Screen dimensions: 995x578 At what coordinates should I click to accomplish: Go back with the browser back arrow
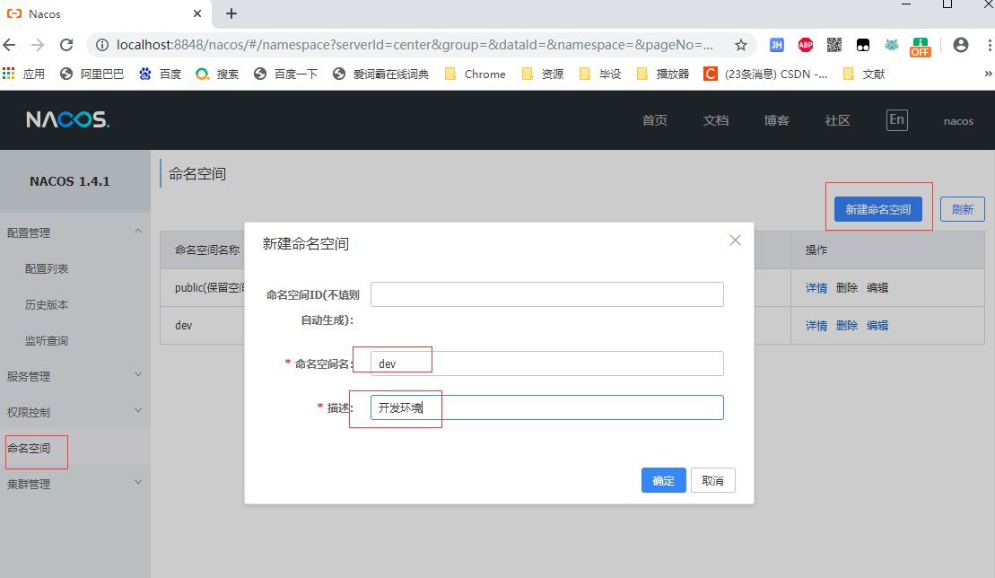click(x=10, y=45)
